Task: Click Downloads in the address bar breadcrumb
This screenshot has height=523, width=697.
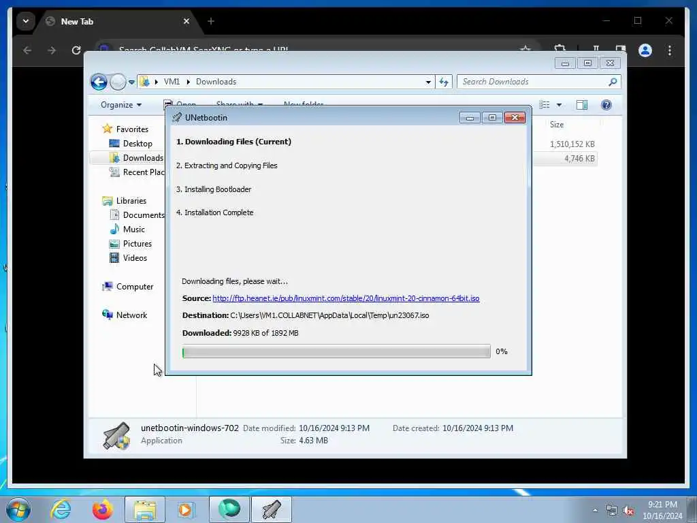Action: 216,82
